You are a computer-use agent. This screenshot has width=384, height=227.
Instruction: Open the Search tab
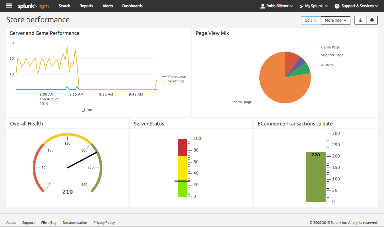tap(64, 6)
